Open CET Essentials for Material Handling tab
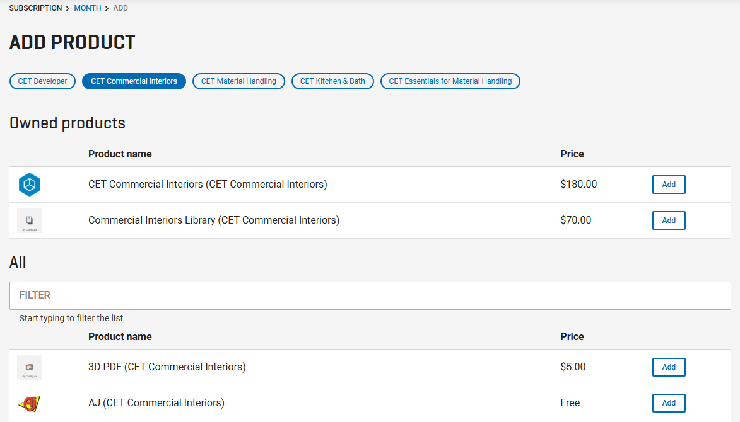 [450, 81]
